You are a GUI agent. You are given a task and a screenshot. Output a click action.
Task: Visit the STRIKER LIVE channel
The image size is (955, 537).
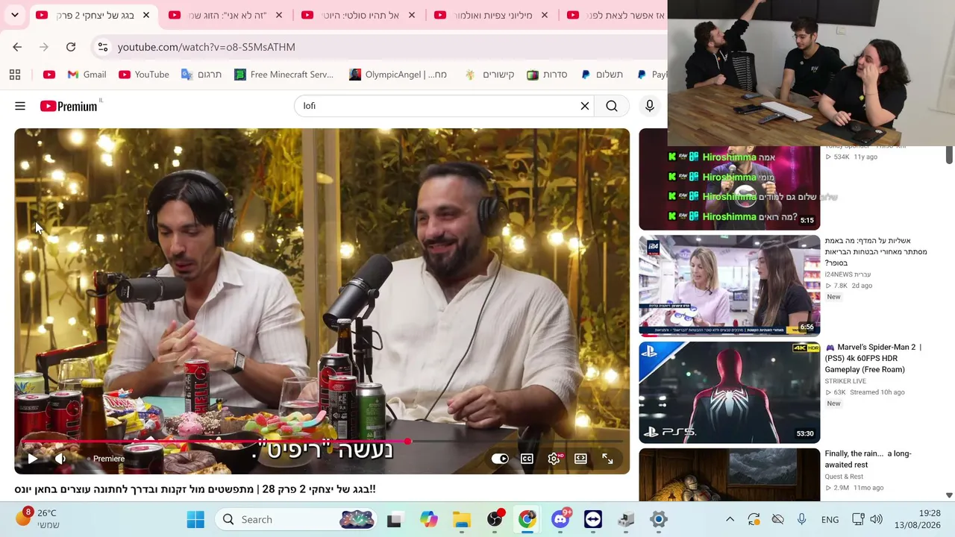845,381
